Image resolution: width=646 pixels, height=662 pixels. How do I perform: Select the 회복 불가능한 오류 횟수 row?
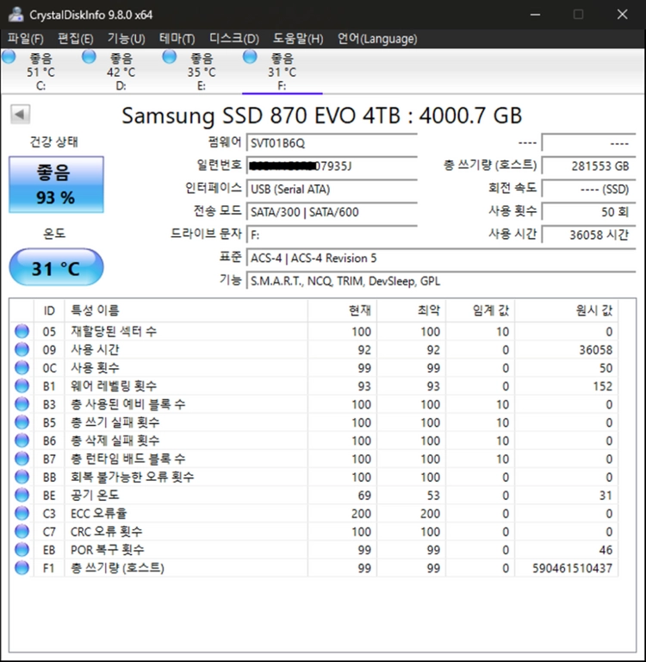point(314,477)
